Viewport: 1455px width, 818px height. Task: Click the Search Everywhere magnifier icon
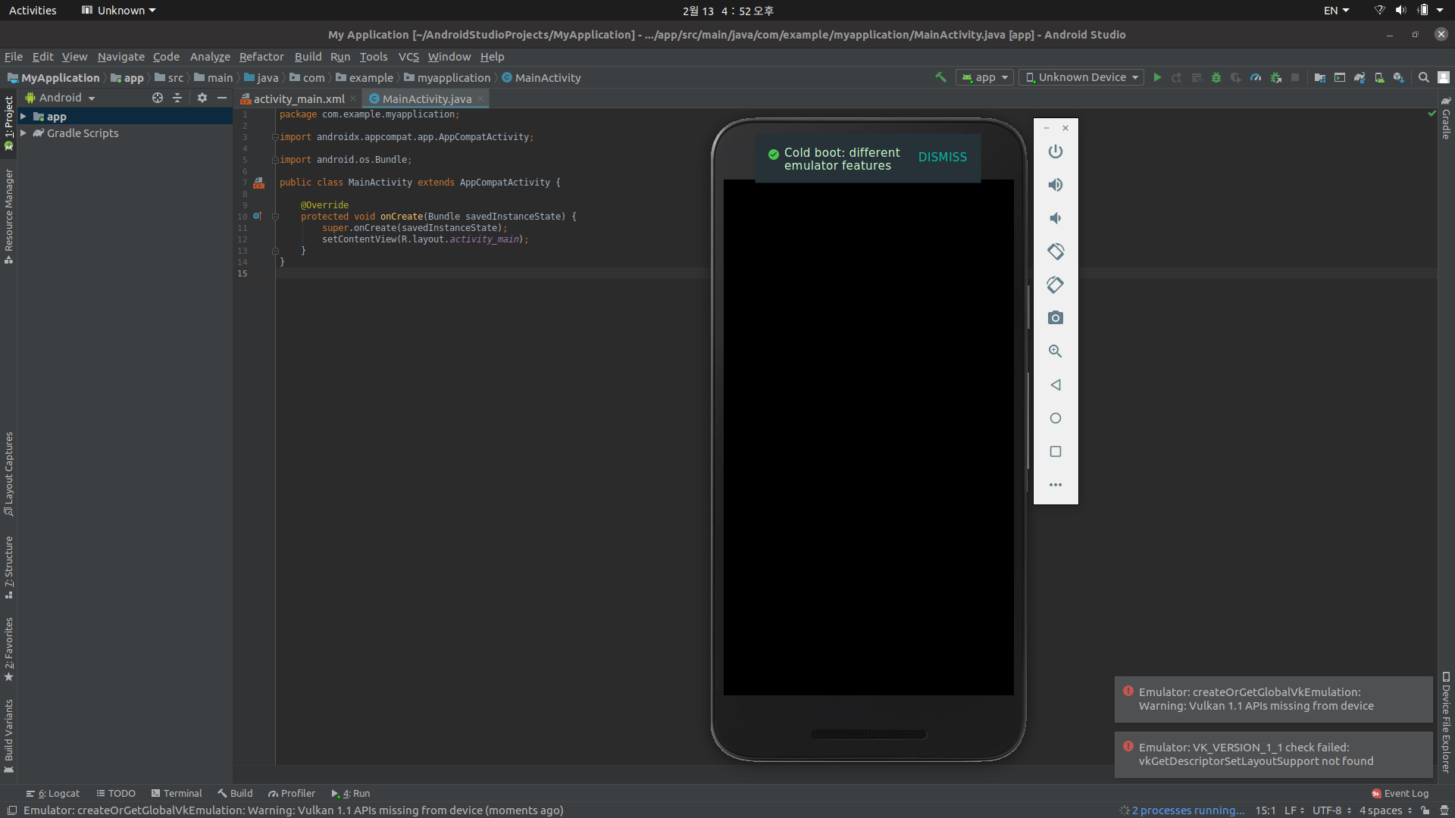(x=1424, y=77)
